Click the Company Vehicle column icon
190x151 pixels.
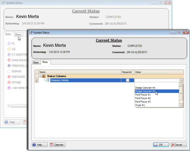click(x=48, y=80)
